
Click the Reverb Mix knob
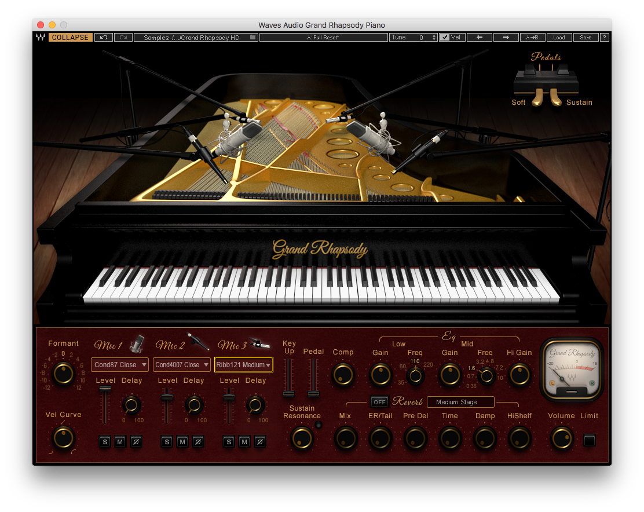pos(345,438)
